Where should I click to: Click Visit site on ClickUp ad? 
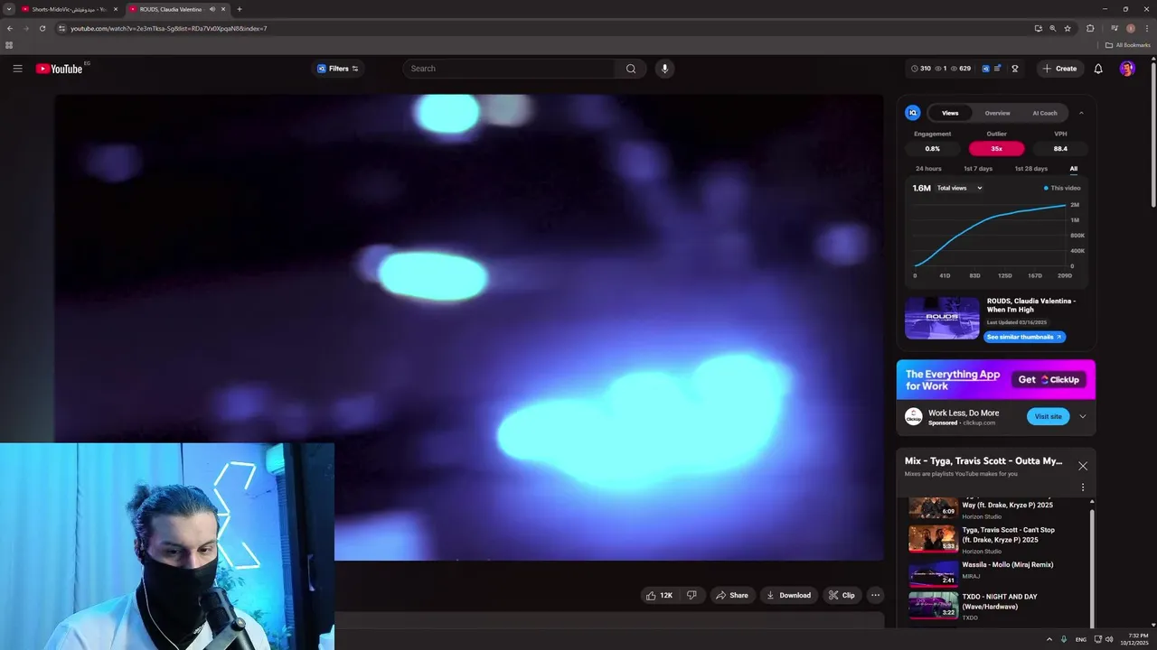click(1048, 416)
